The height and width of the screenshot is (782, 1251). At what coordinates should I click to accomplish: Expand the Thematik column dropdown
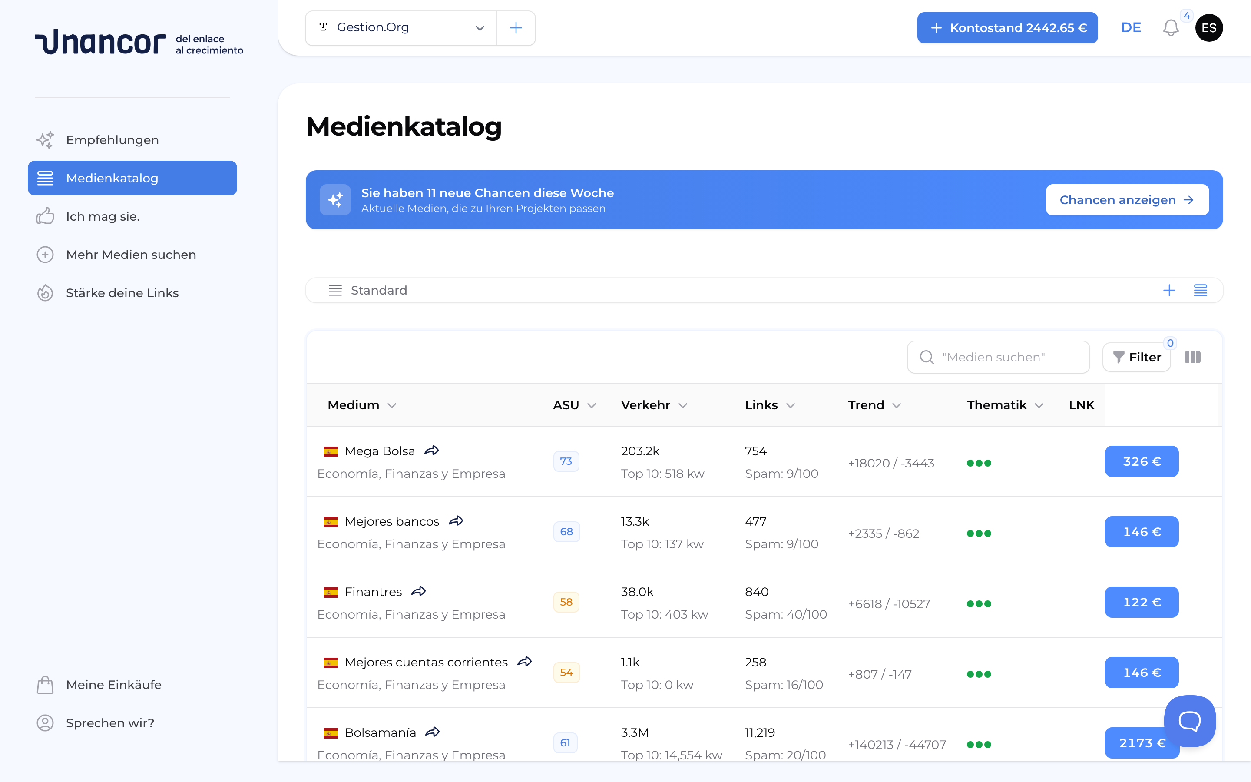coord(1039,405)
